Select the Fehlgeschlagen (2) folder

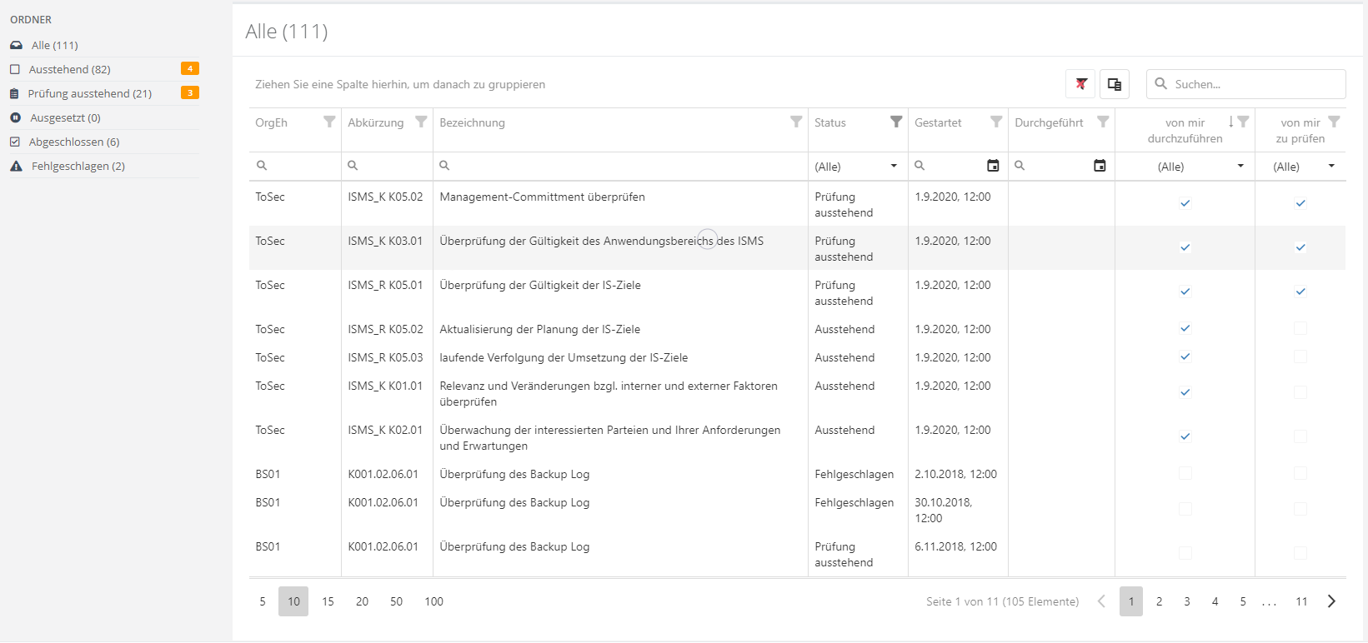click(x=78, y=166)
